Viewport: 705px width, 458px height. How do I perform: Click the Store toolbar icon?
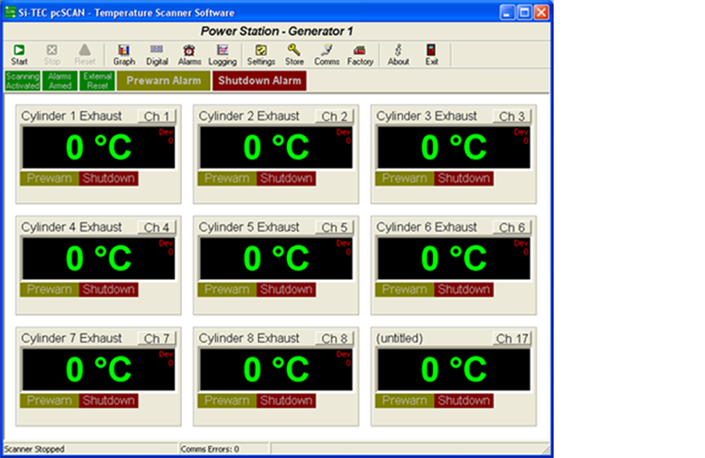(294, 54)
